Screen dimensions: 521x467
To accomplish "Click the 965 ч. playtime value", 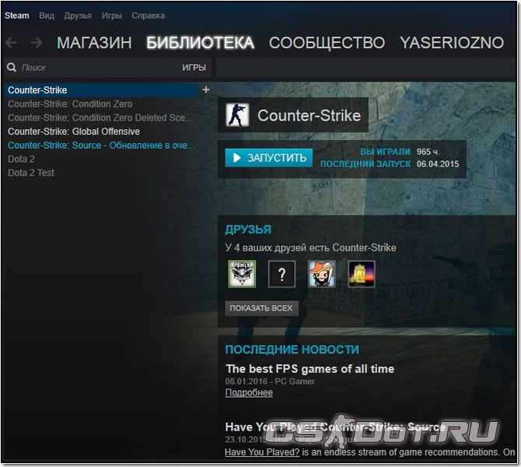I will pyautogui.click(x=428, y=152).
